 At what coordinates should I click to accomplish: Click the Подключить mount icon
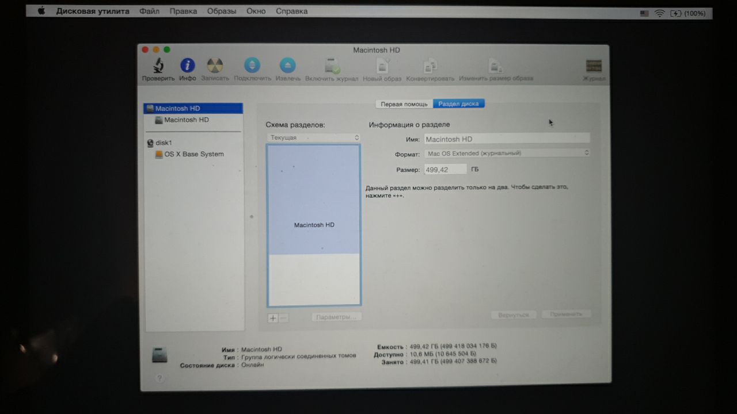252,66
